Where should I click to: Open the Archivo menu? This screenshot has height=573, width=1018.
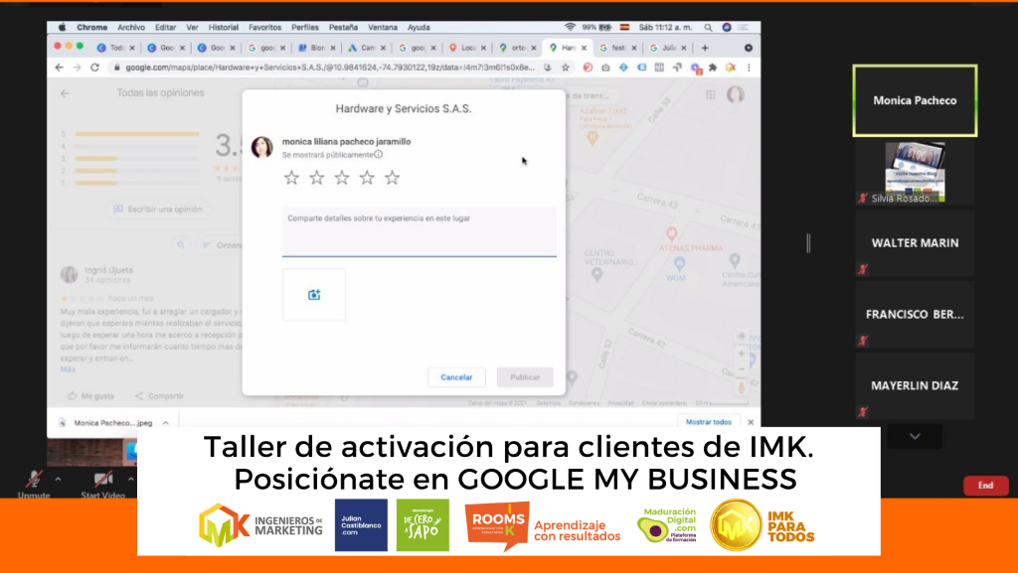click(131, 27)
